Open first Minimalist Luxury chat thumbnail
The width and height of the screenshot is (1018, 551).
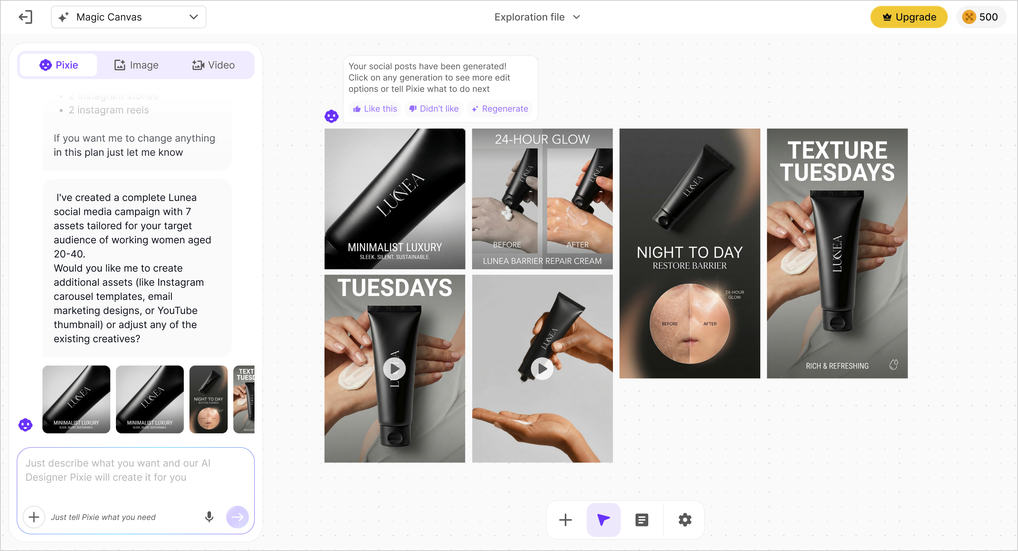76,399
